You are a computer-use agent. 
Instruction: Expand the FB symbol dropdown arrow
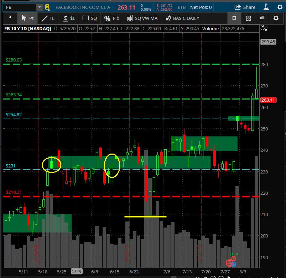[x=39, y=7]
